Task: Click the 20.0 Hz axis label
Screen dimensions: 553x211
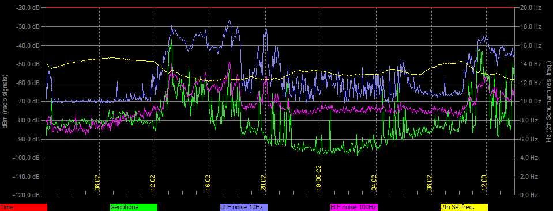Action: pyautogui.click(x=531, y=7)
